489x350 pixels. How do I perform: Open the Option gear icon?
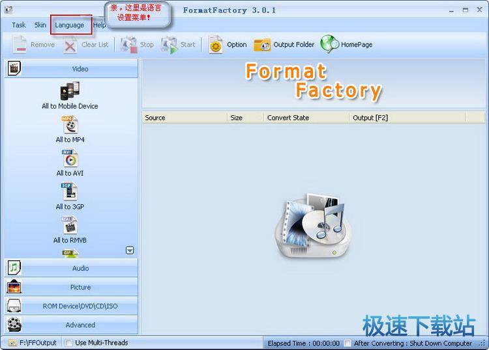click(x=216, y=45)
